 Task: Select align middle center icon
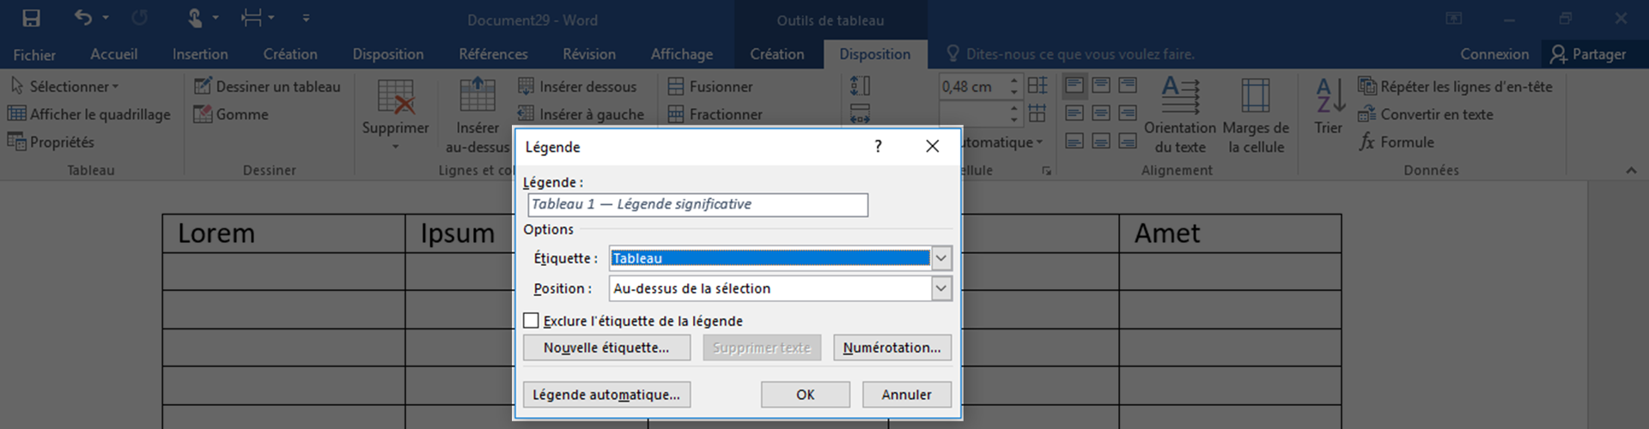[x=1101, y=112]
